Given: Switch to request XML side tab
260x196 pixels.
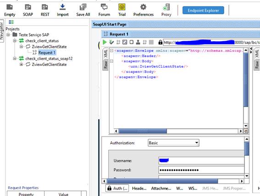Looking at the screenshot, I should coord(105,53).
